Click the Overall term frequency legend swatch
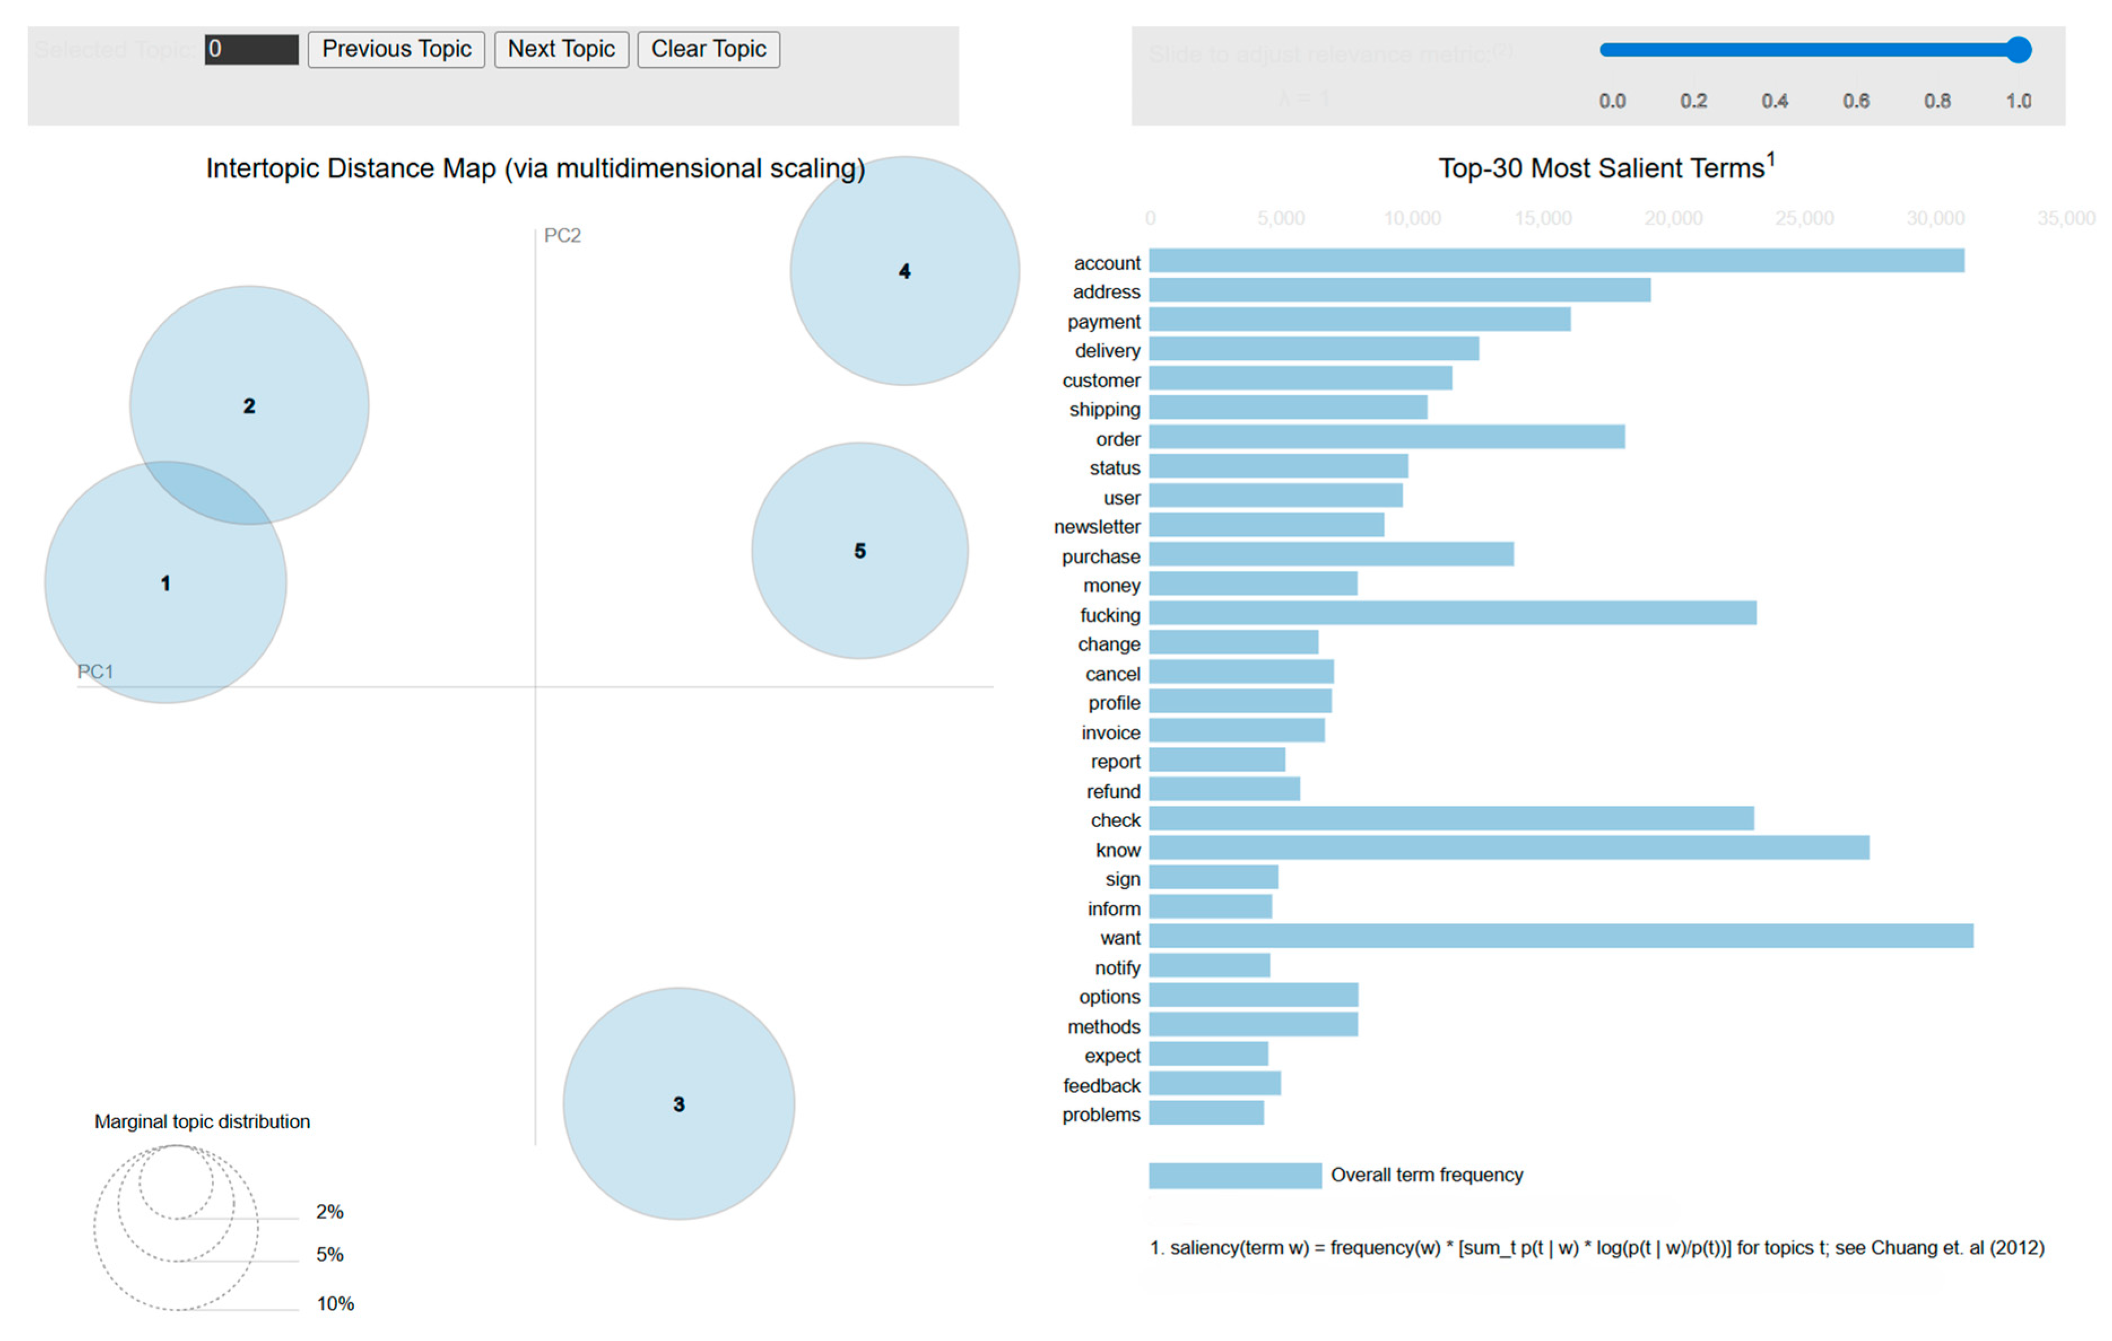 coord(1235,1176)
